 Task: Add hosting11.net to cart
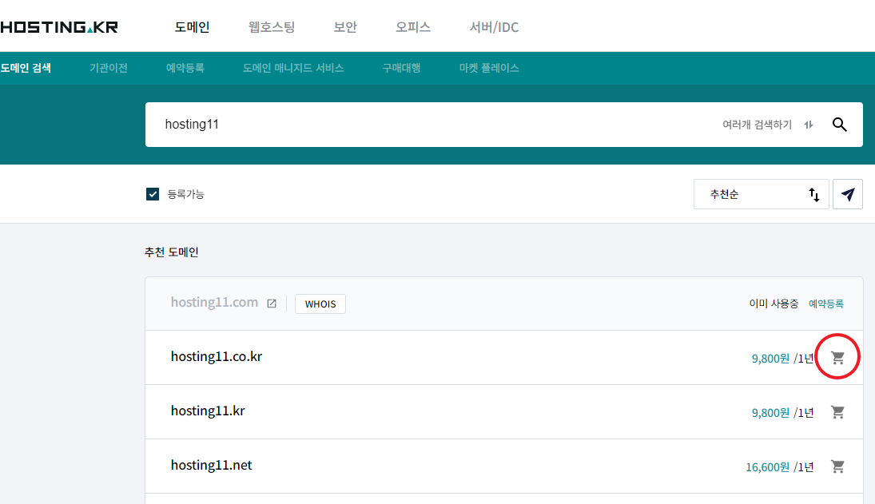tap(837, 466)
